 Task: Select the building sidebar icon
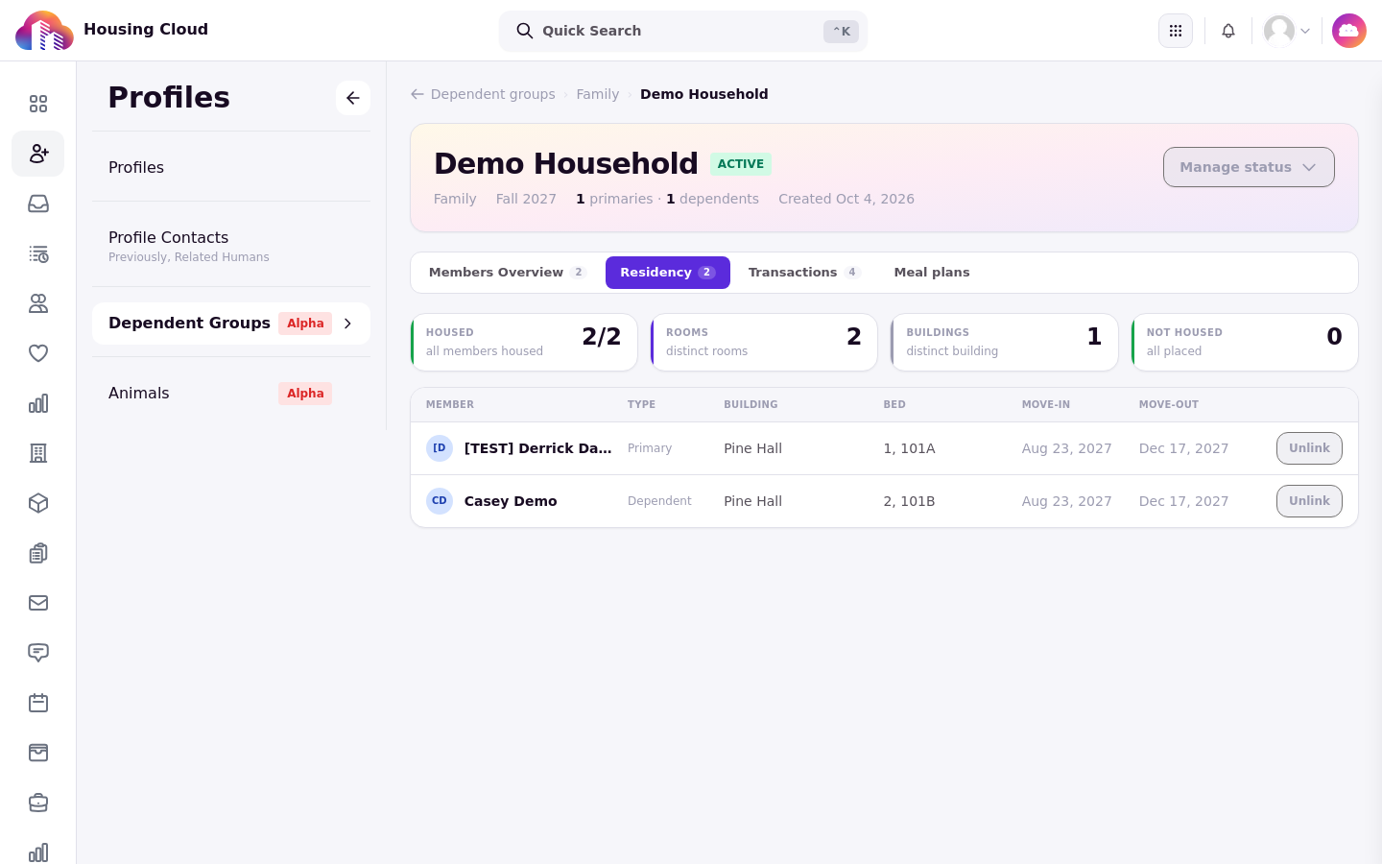[x=38, y=453]
